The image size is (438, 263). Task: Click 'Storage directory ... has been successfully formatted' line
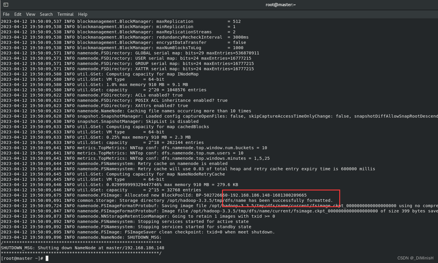point(167,200)
